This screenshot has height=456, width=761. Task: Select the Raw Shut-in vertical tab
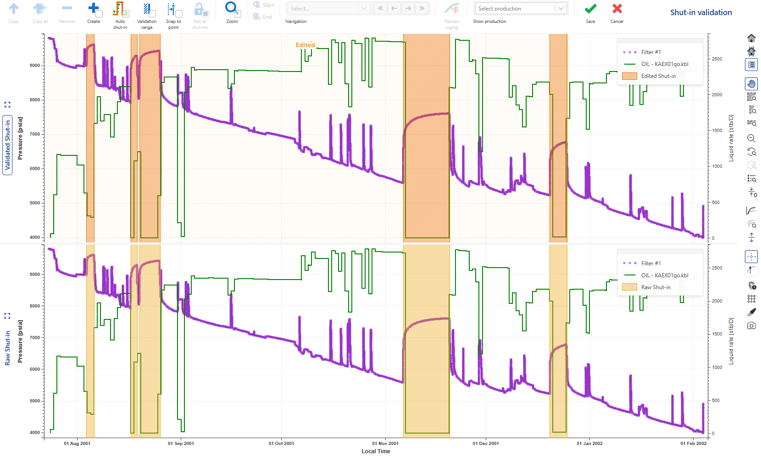point(7,348)
